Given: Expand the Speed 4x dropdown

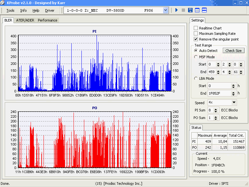Looking at the screenshot, I should [x=234, y=103].
